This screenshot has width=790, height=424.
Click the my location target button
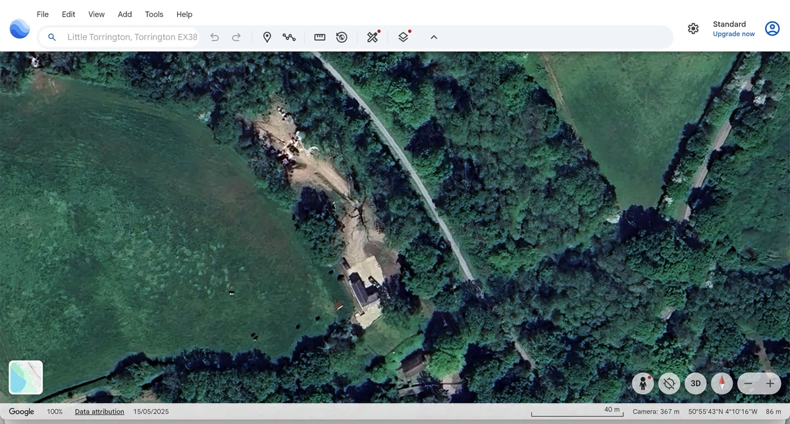670,383
